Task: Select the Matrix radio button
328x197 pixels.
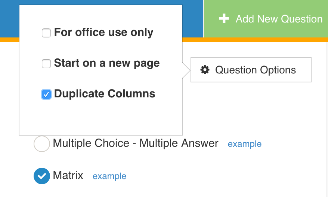Action: pos(42,176)
